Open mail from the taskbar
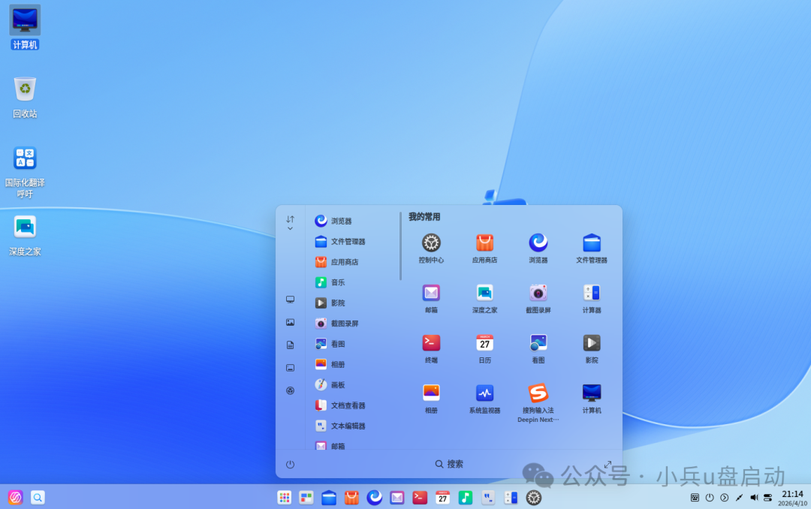Image resolution: width=811 pixels, height=509 pixels. 396,498
